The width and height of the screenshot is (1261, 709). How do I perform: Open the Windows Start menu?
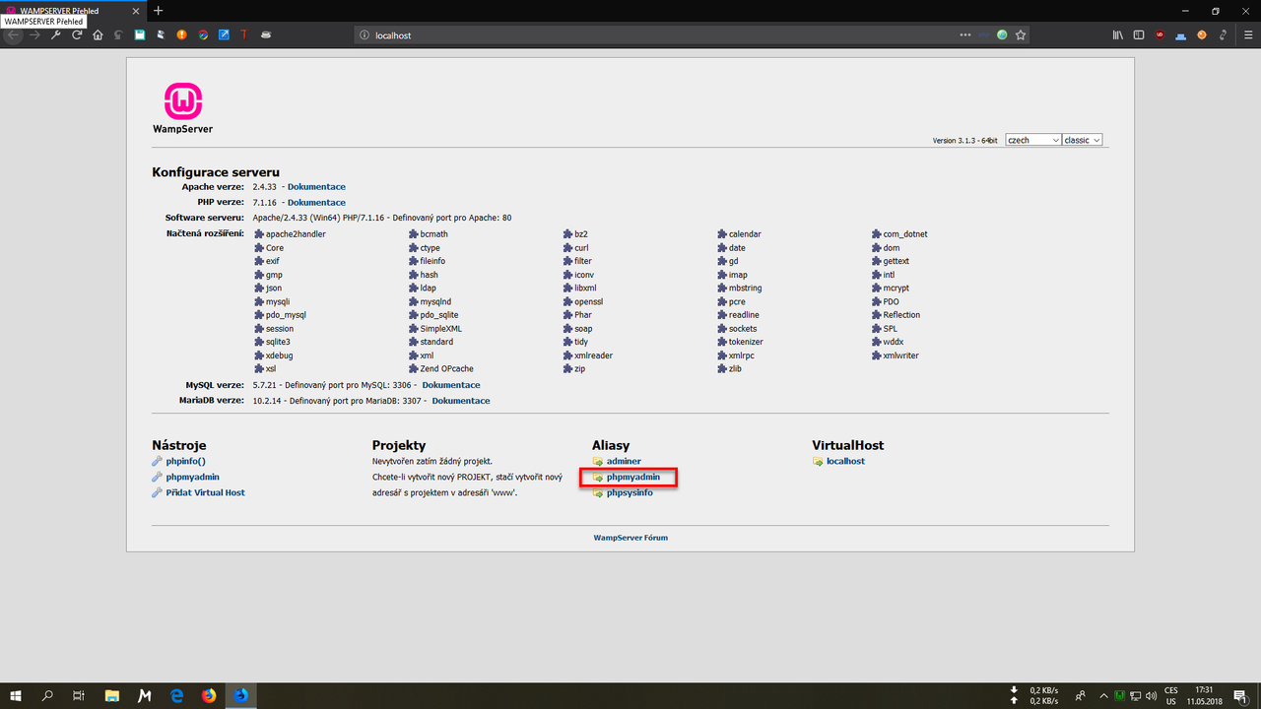[x=16, y=695]
